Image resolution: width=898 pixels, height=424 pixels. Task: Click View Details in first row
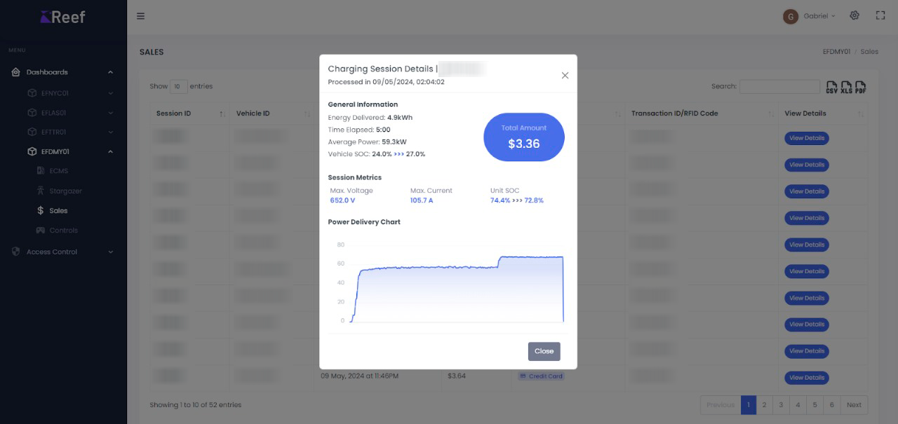tap(806, 138)
